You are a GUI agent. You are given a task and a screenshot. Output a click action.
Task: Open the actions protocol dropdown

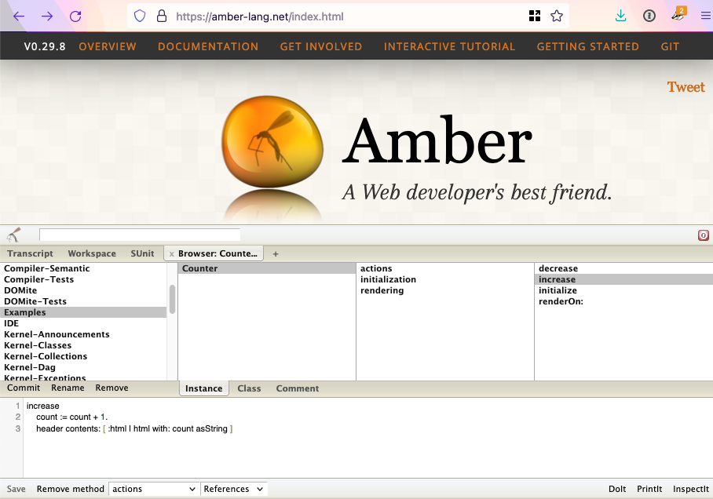pos(154,489)
